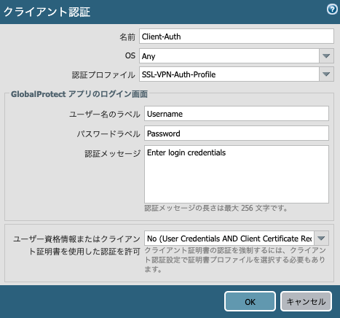The width and height of the screenshot is (340, 318).
Task: Click inside the 認証メッセージ text area
Action: tap(237, 174)
